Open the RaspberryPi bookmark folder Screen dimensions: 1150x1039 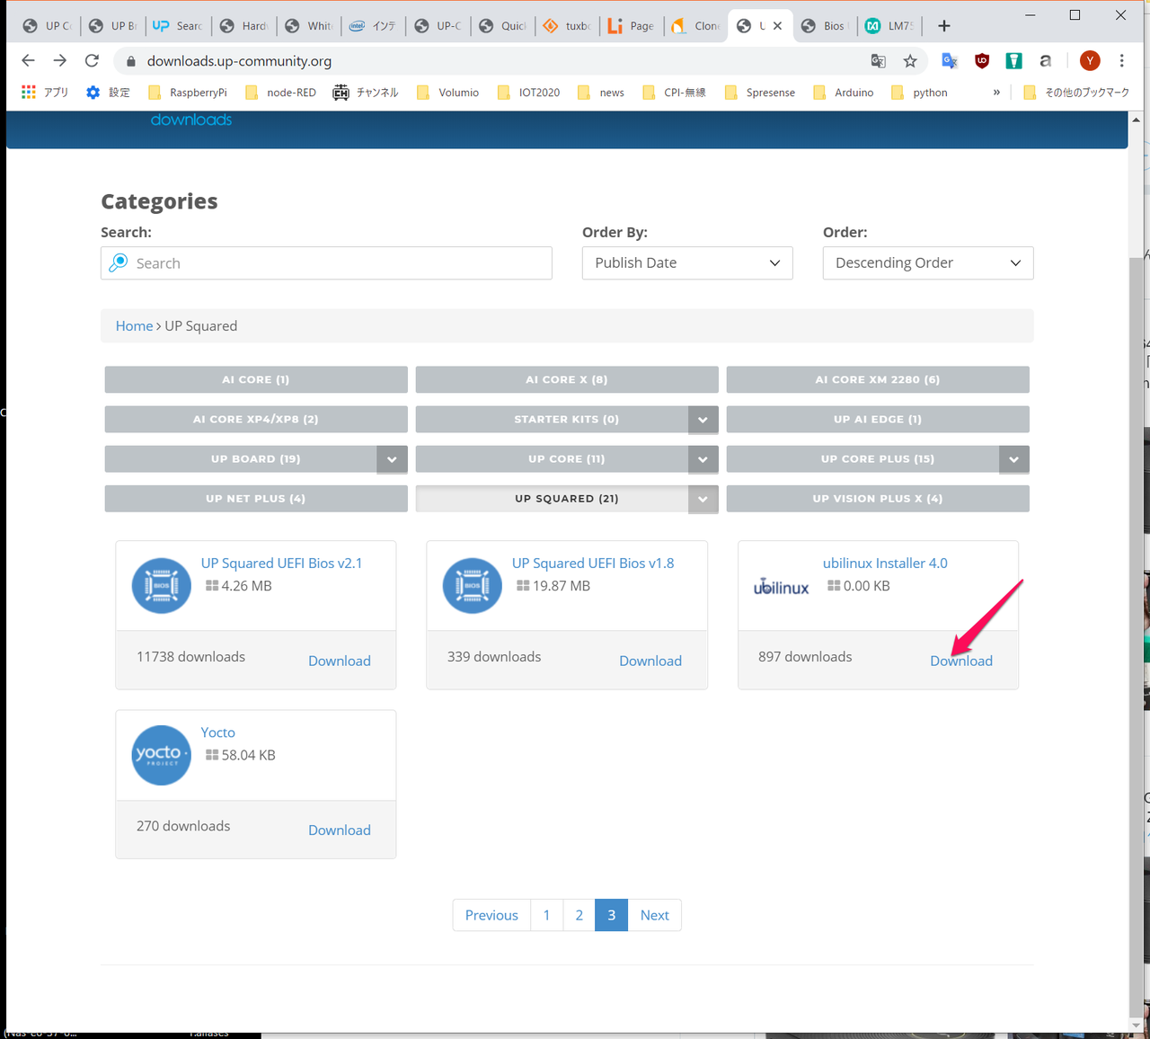point(187,92)
